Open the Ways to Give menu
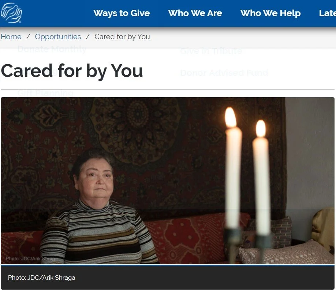Viewport: 336px width, 290px height. [x=122, y=13]
